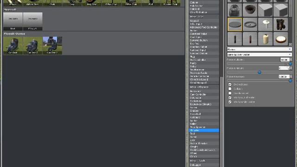Choose the white mushroom-shaped model
The width and height of the screenshot is (297, 167).
[265, 25]
